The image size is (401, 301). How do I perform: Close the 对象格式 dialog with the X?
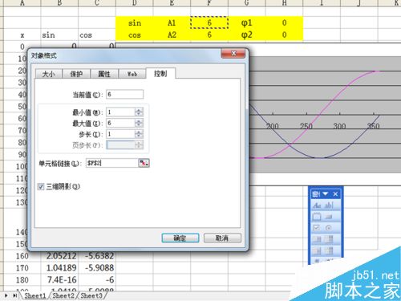point(233,54)
